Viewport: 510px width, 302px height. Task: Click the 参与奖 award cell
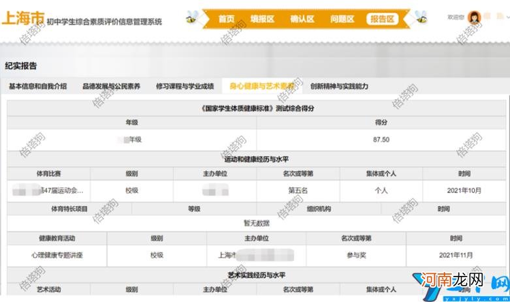coord(356,255)
